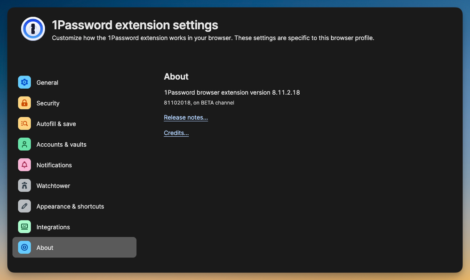
Task: Select the Autofill & save label
Action: pos(56,124)
